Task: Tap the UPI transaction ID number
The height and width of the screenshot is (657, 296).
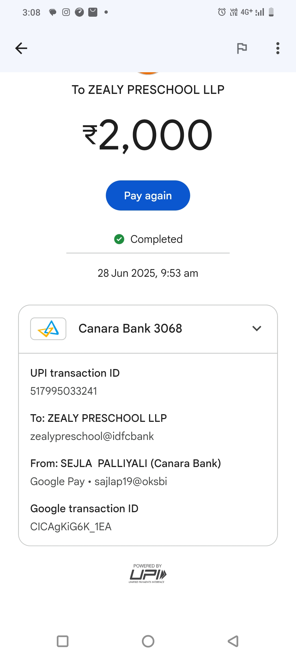Action: tap(64, 391)
